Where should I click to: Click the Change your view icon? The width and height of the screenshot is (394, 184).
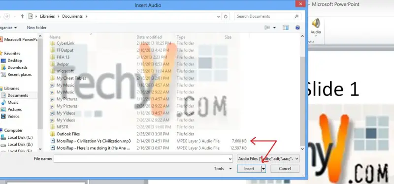tap(267, 28)
